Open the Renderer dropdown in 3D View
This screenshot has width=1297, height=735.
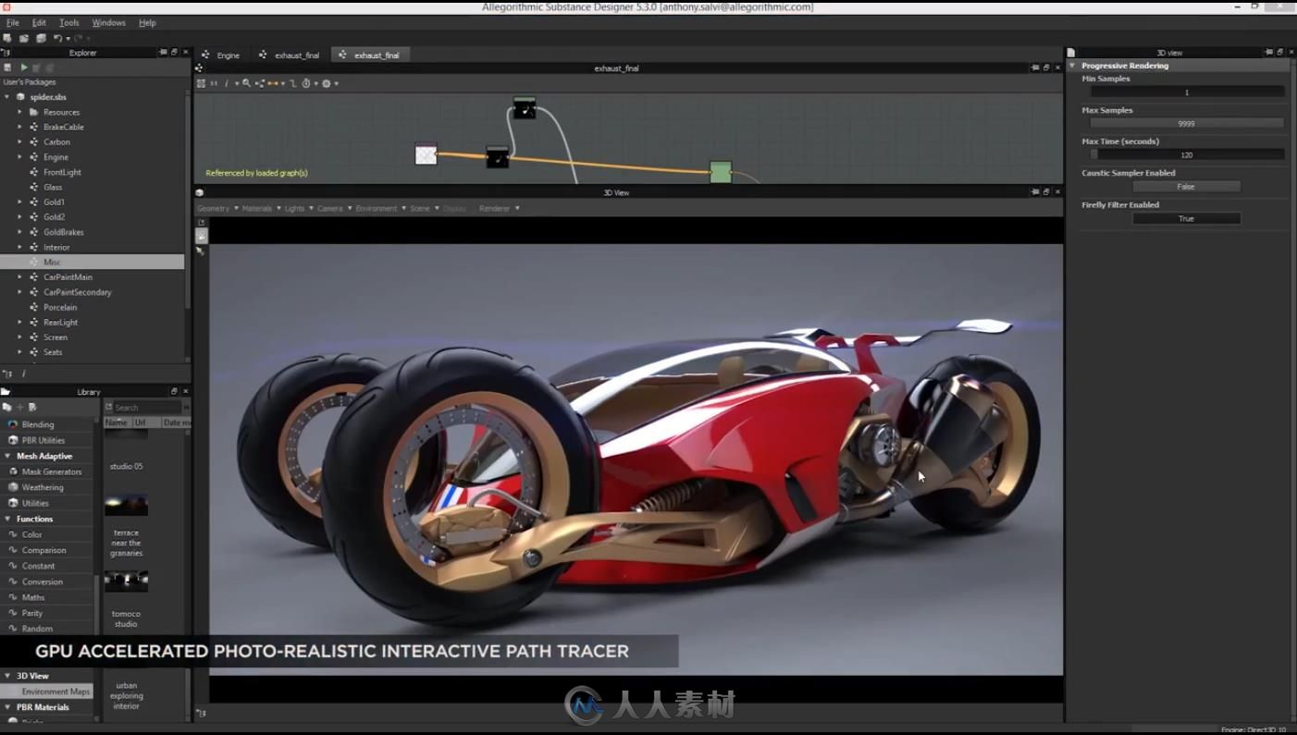pos(499,209)
